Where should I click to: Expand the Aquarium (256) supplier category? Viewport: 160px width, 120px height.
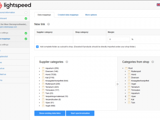(x=39, y=68)
